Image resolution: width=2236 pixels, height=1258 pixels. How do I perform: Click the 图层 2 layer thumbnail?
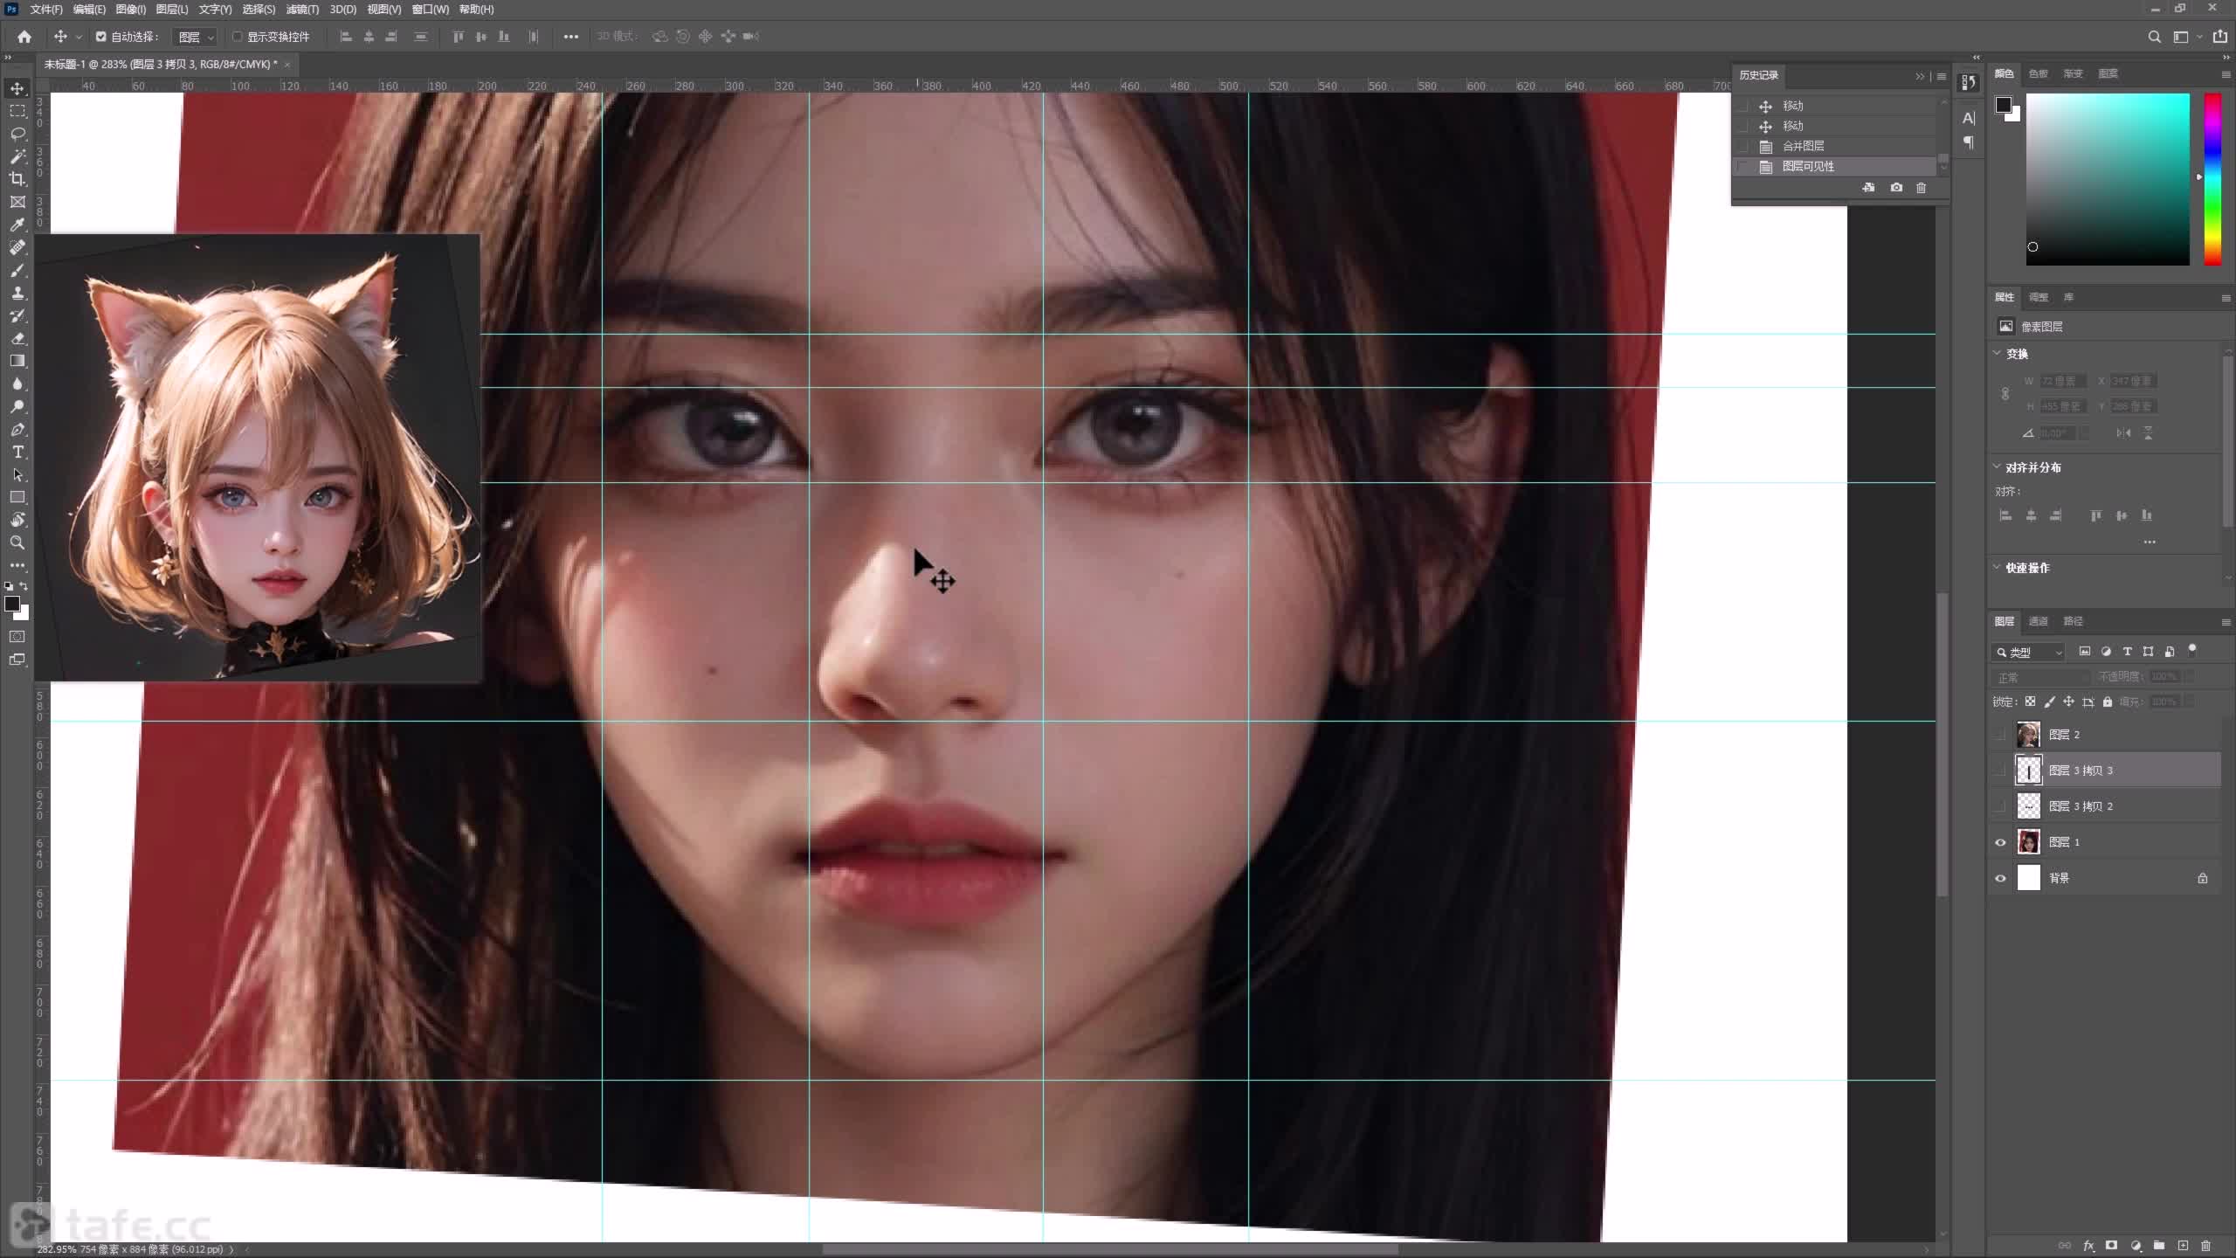(x=2028, y=735)
